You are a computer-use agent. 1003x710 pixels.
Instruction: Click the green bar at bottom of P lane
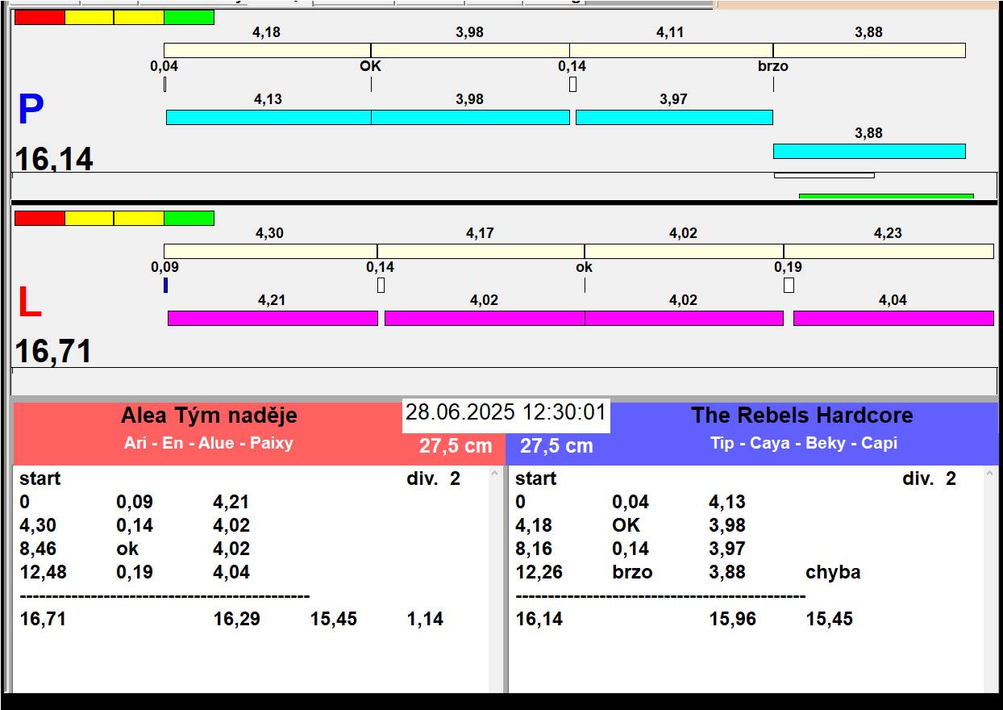(x=886, y=196)
